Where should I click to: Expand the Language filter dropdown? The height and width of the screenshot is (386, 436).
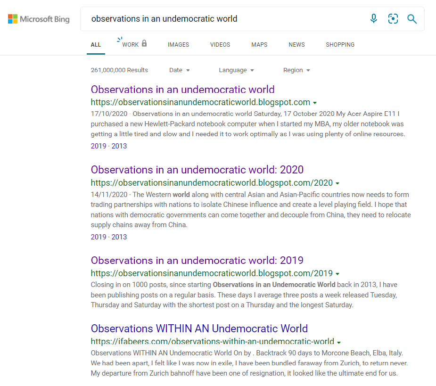pyautogui.click(x=236, y=70)
